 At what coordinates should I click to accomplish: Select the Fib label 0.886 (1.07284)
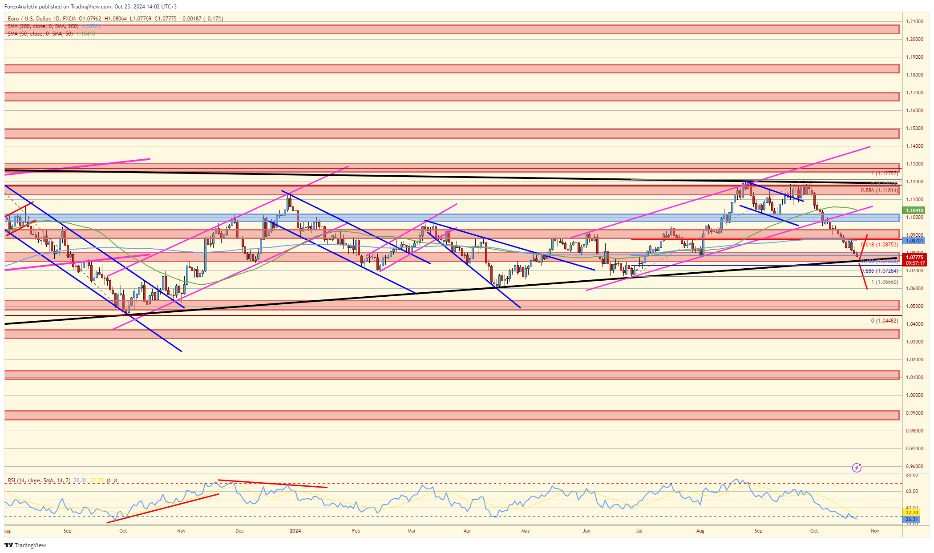coord(879,271)
